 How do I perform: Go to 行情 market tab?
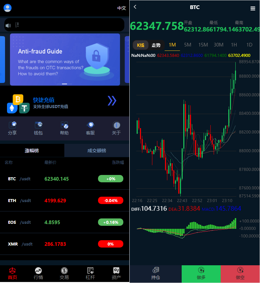[x=38, y=273]
